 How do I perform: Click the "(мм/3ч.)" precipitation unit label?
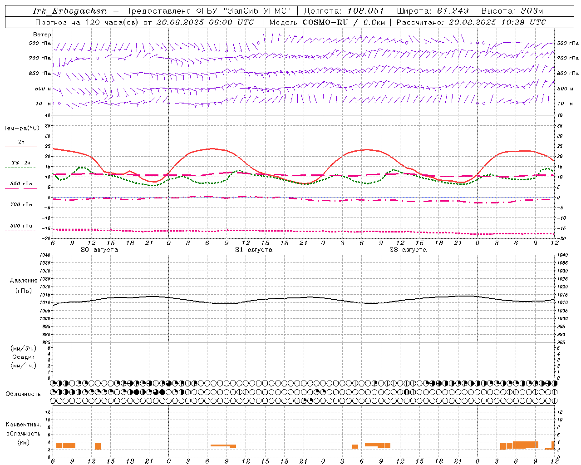click(24, 348)
